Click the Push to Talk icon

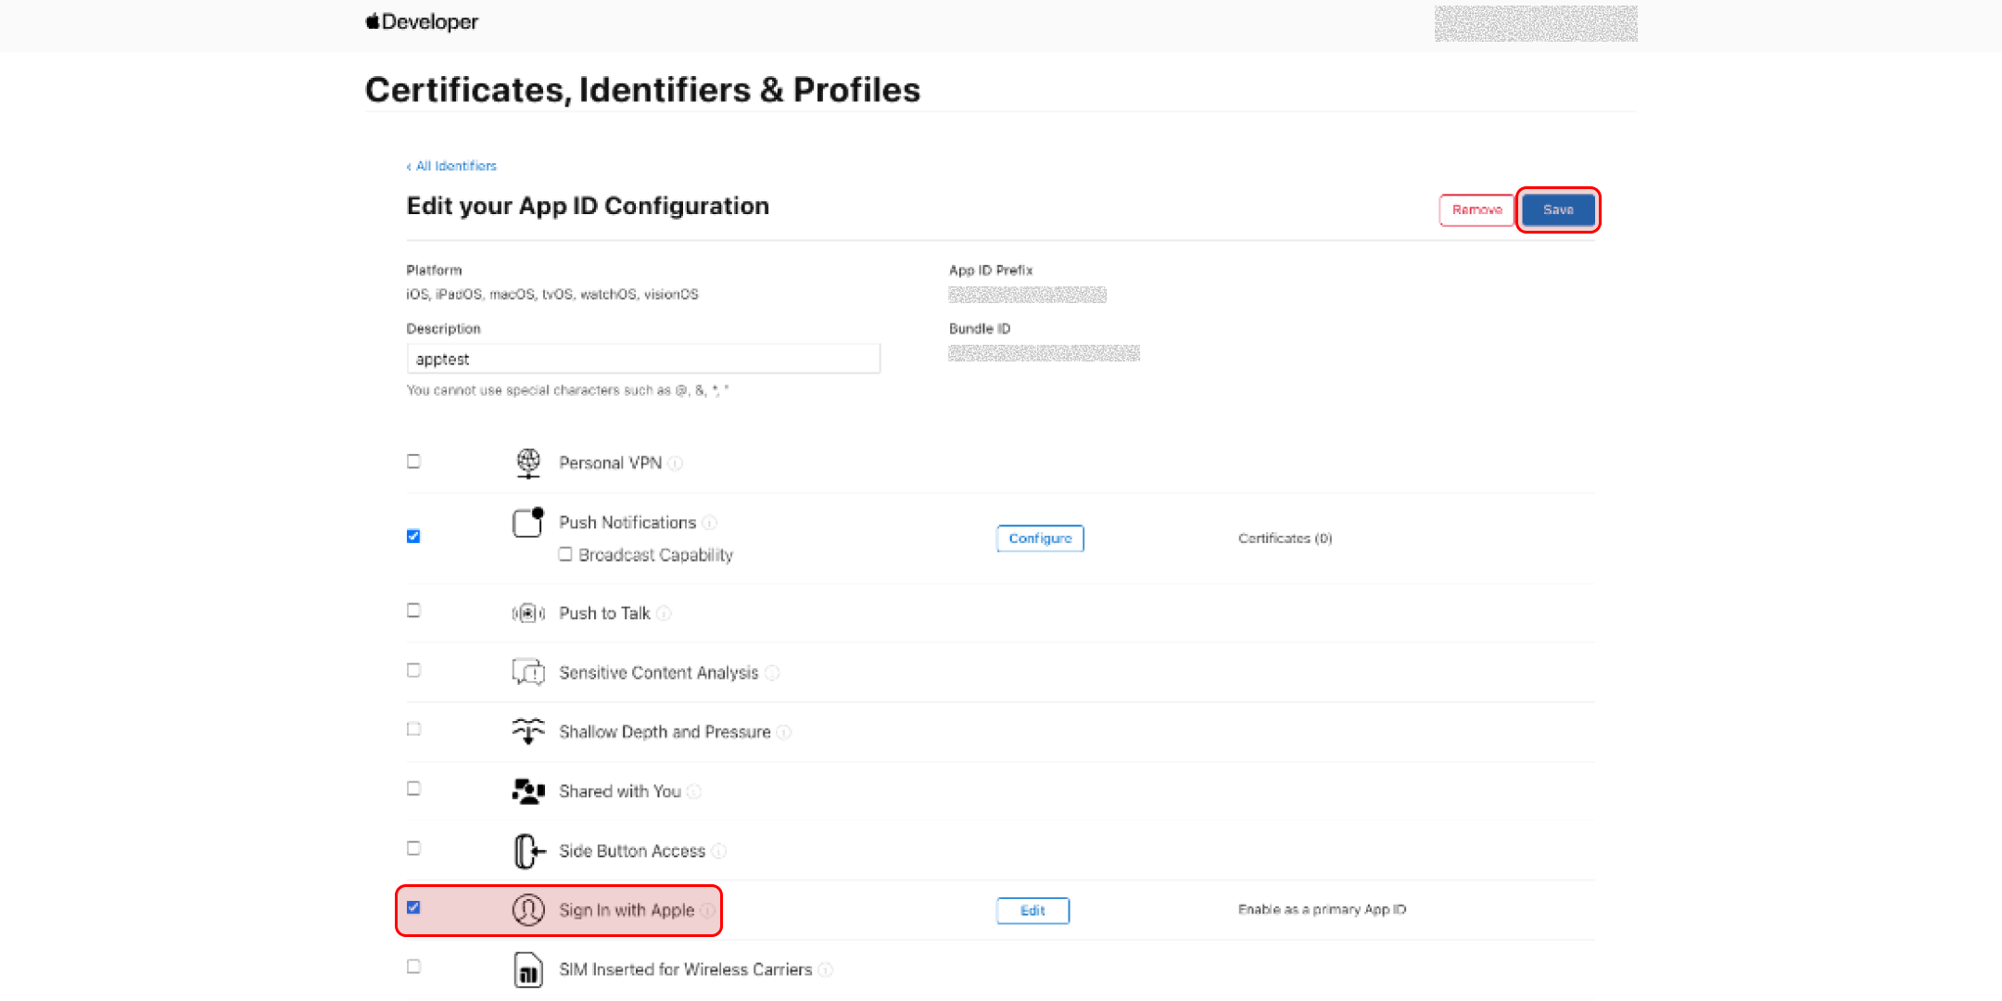[528, 614]
